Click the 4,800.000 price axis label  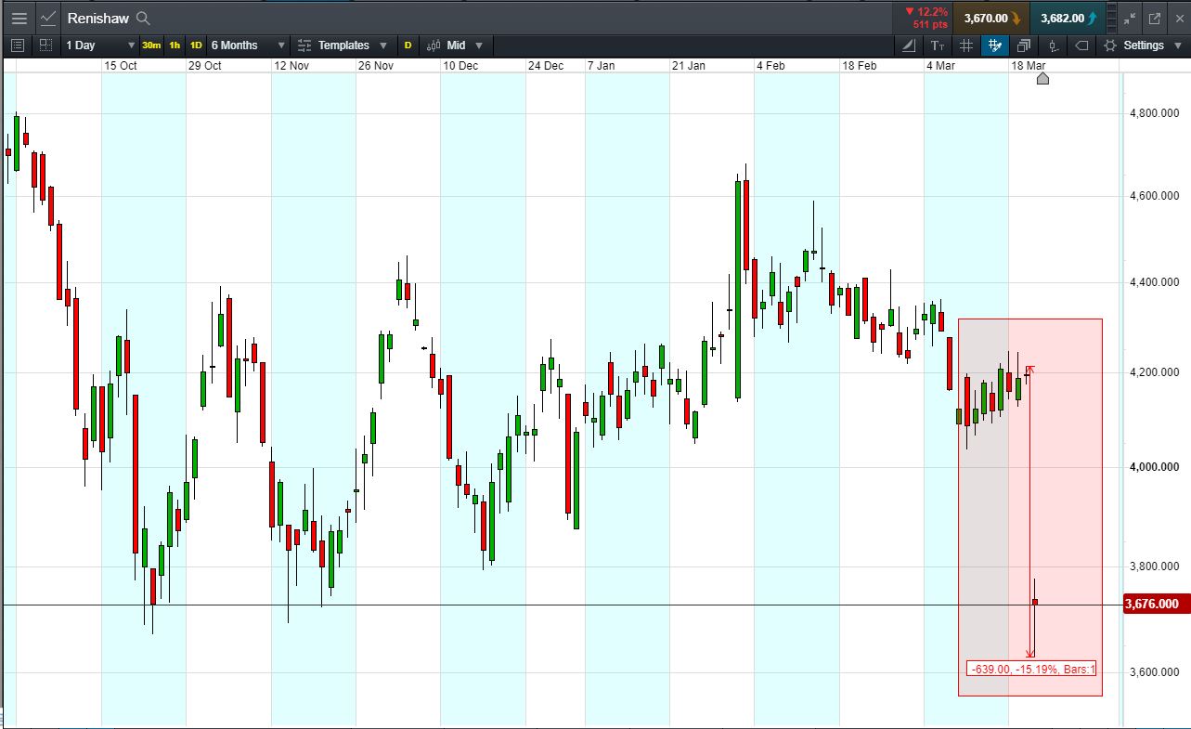click(1154, 113)
